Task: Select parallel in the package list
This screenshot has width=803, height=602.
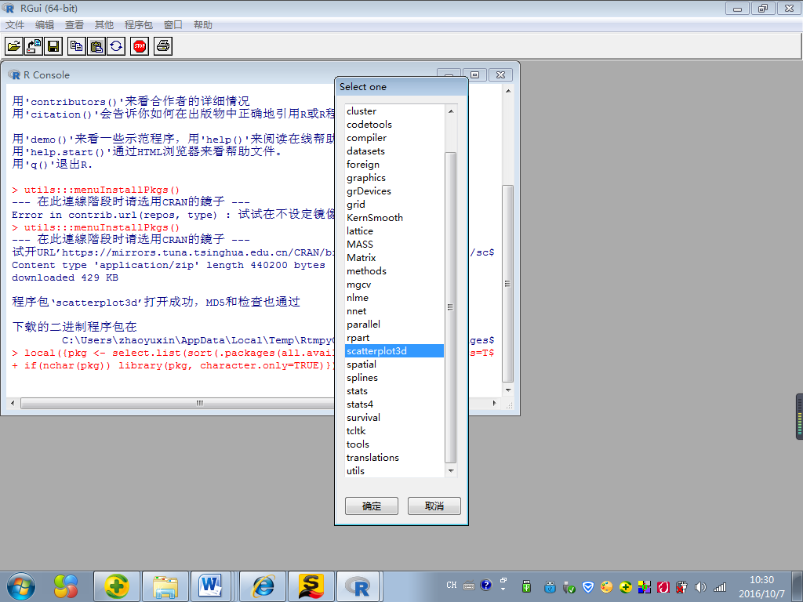Action: (x=394, y=324)
